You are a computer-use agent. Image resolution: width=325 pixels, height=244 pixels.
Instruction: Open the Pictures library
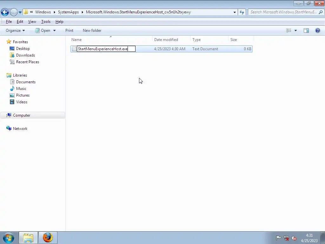(23, 95)
